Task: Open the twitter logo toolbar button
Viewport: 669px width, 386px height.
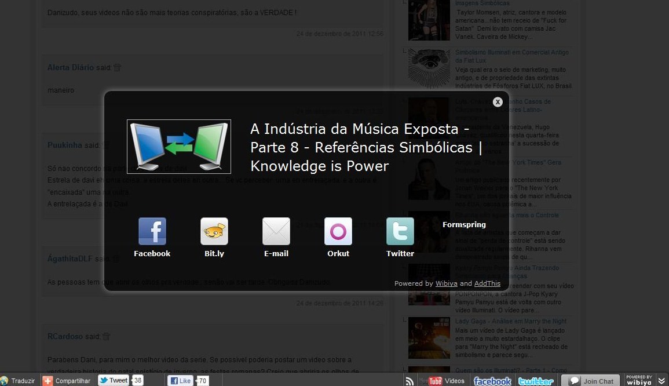Action: pyautogui.click(x=536, y=381)
